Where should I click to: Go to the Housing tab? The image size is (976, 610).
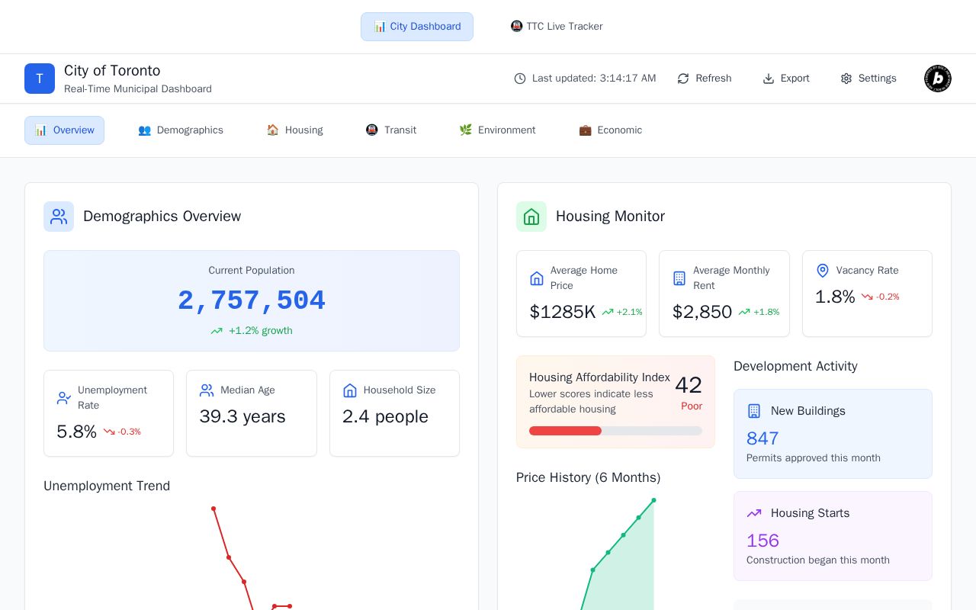coord(294,130)
